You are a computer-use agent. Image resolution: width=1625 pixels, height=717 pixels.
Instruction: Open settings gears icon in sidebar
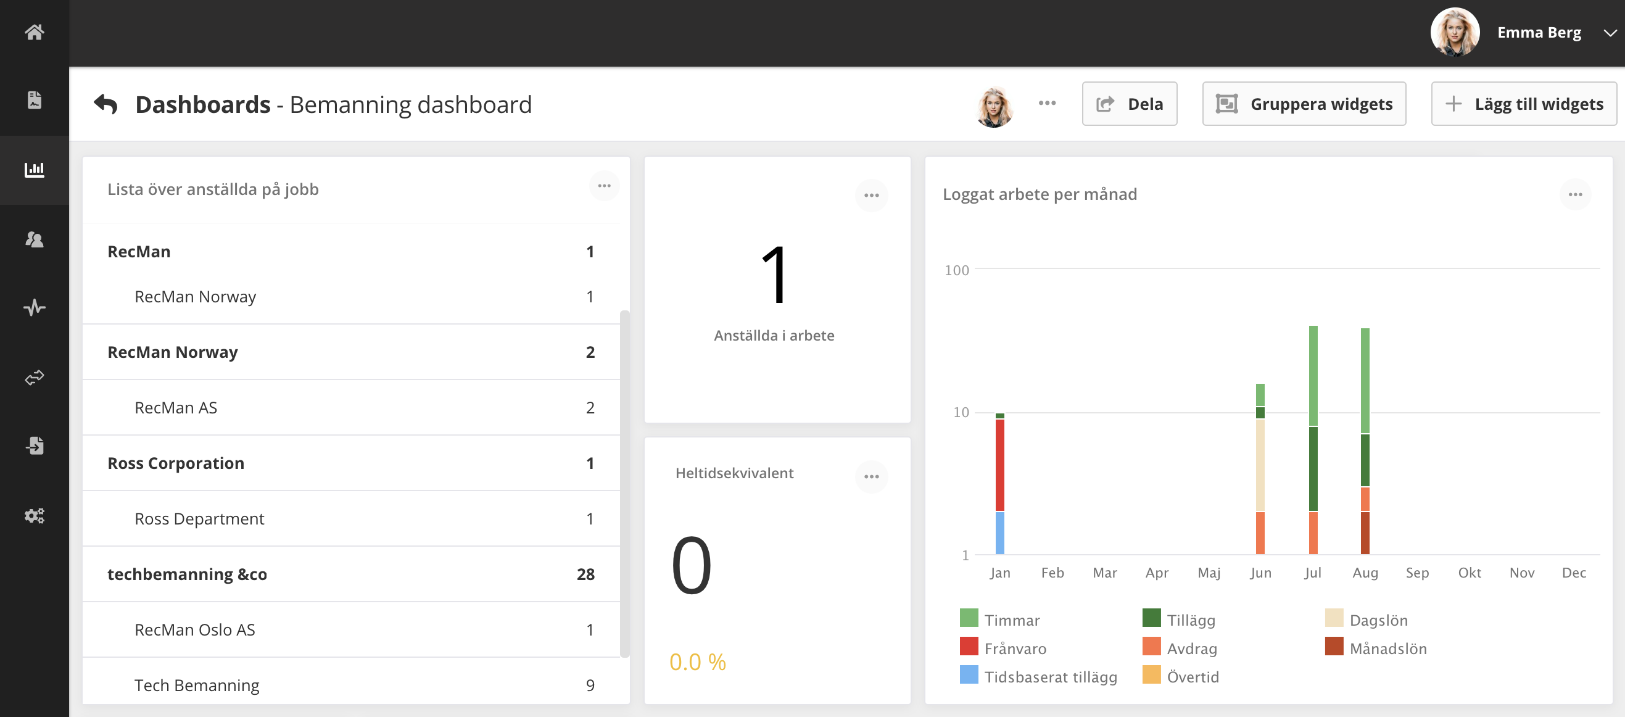[34, 516]
